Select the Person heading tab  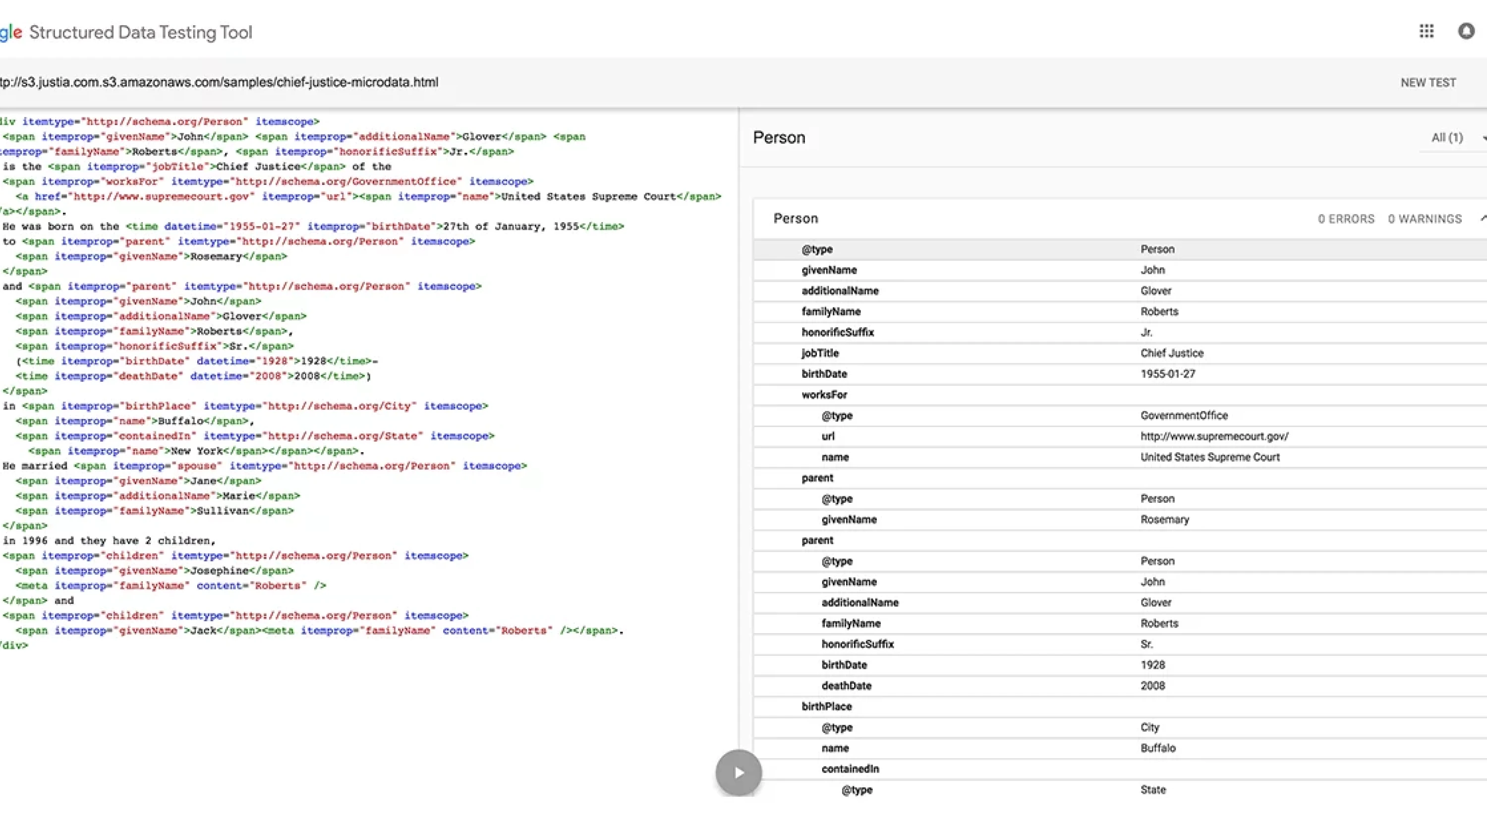[x=779, y=137]
